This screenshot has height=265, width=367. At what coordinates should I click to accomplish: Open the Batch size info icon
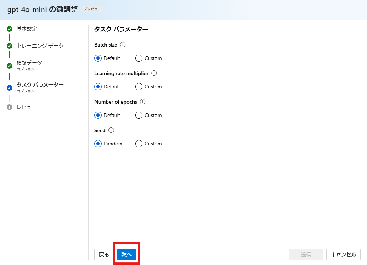point(123,45)
